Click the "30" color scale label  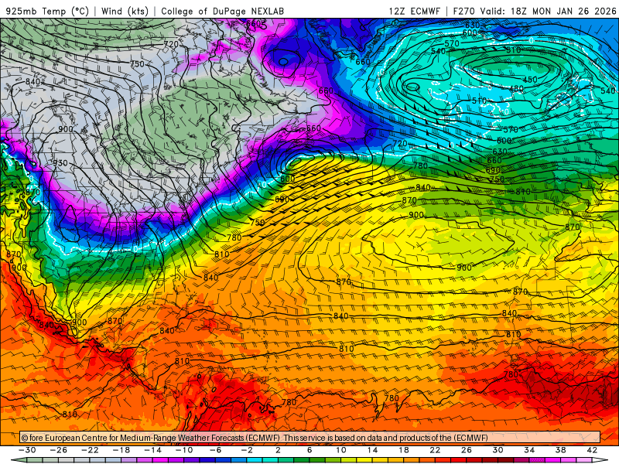pyautogui.click(x=498, y=450)
